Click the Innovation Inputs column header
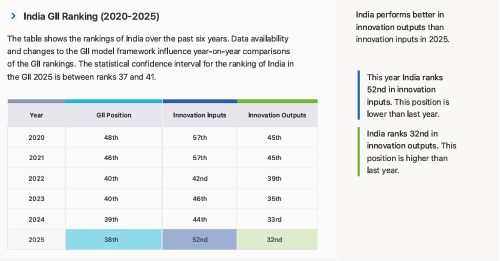 coord(199,115)
